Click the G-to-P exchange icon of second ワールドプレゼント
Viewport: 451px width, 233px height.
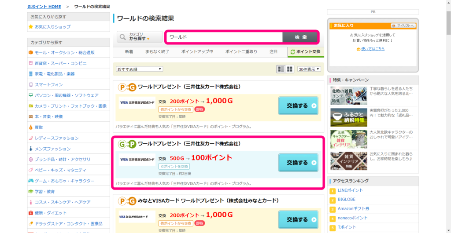[x=127, y=144]
